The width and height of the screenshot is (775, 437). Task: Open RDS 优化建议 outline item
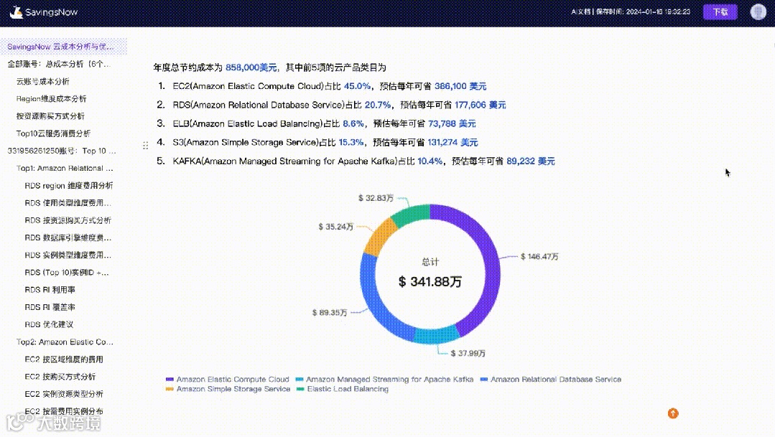point(49,324)
